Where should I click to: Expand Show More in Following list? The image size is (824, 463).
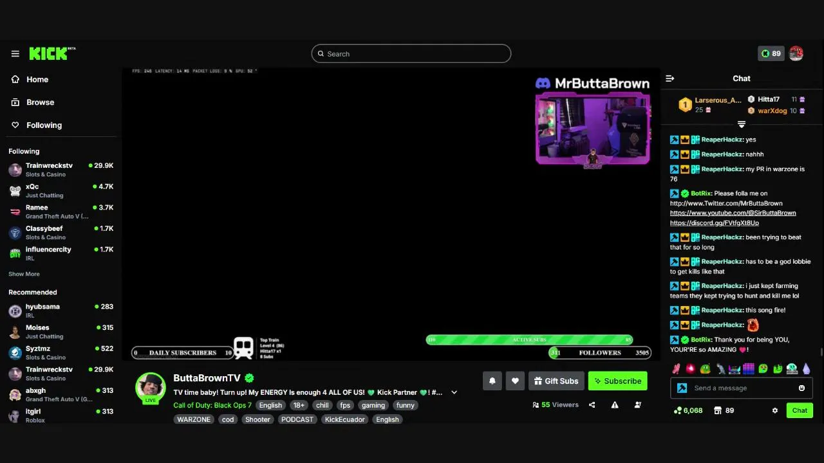pyautogui.click(x=24, y=274)
